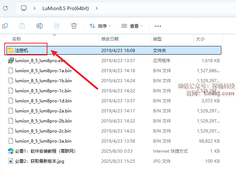
Task: Expand the chevron after the LuMion8.5 Pro(64bit) breadcrumb
Action: tap(97, 8)
